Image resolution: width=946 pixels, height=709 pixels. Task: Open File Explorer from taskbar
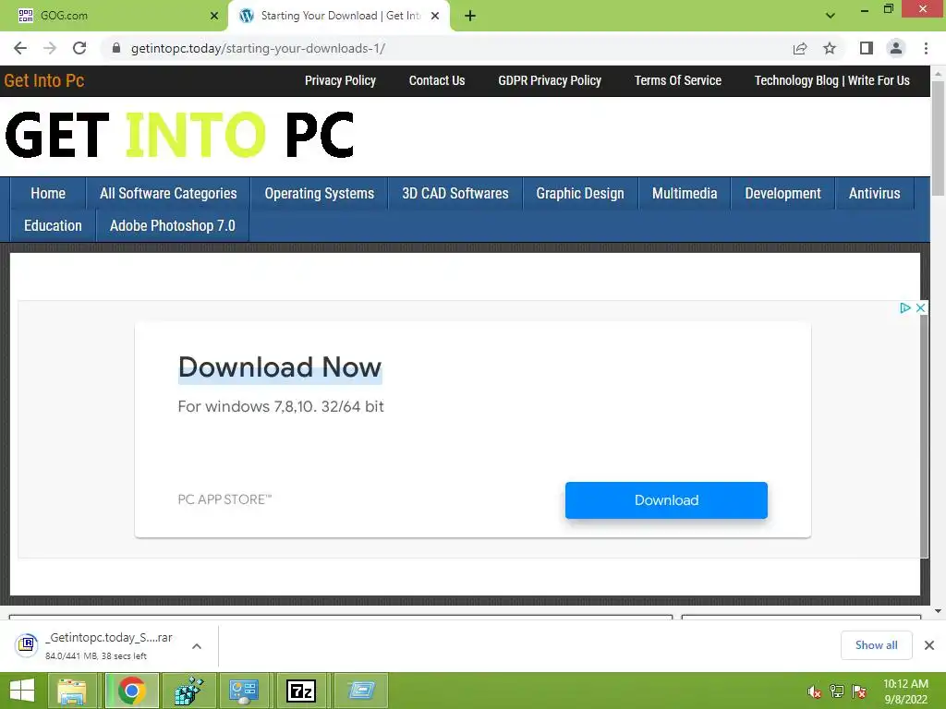tap(72, 691)
